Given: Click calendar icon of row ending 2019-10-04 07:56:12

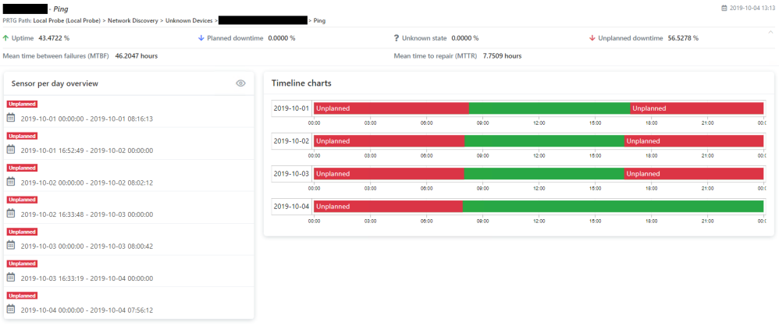Looking at the screenshot, I should click(12, 309).
